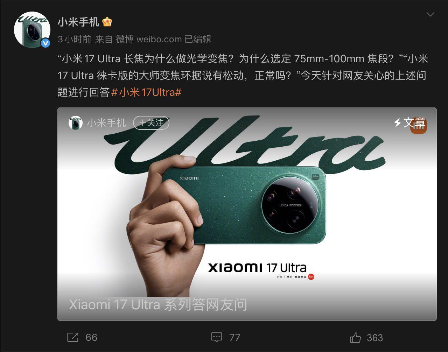Follow 小米手机 with the +关注 button
Image resolution: width=448 pixels, height=352 pixels.
[151, 123]
